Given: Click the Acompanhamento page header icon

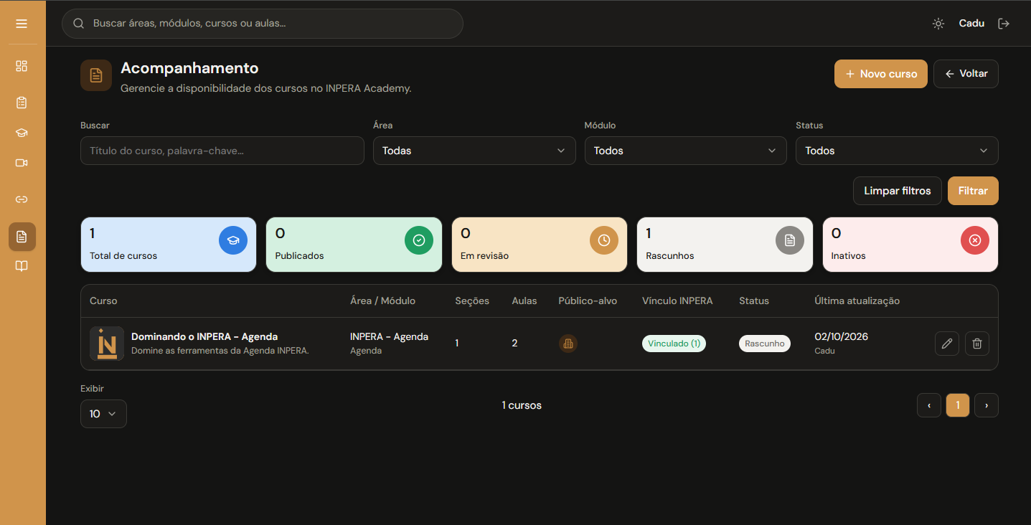Looking at the screenshot, I should point(96,75).
